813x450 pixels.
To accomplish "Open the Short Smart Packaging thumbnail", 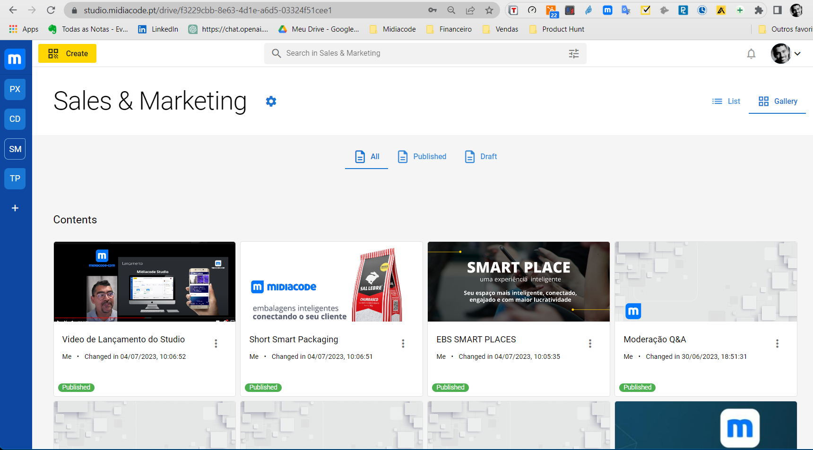I will (331, 282).
